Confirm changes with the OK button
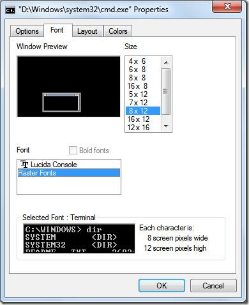Image resolution: width=249 pixels, height=305 pixels. click(162, 286)
